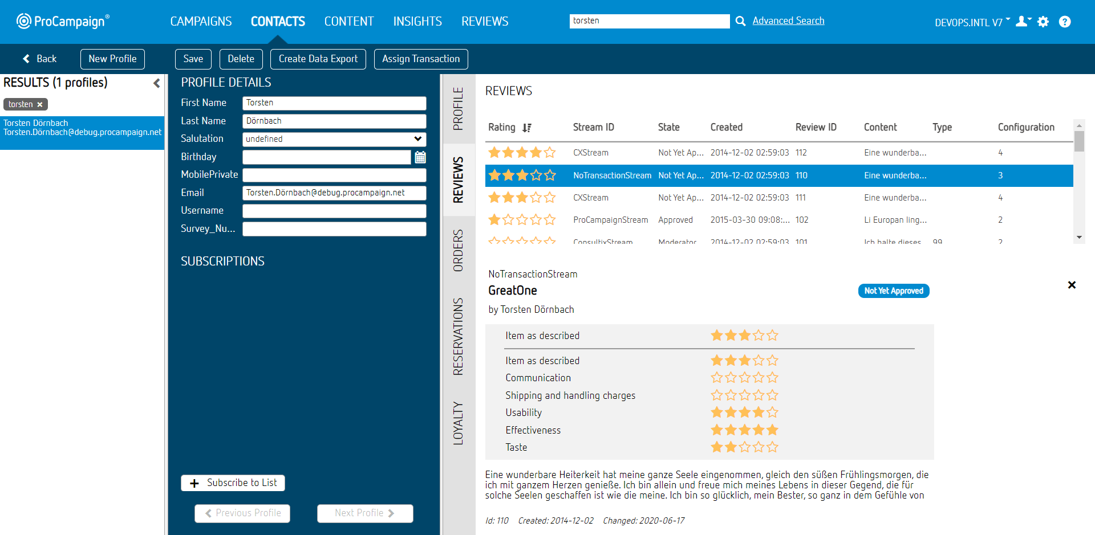1095x535 pixels.
Task: Open the DEVOPS.INTL V7 client dropdown
Action: pos(972,22)
